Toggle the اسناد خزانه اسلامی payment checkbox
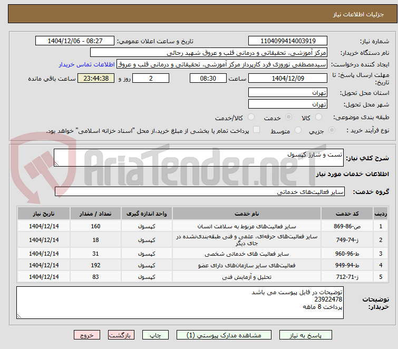The image size is (398, 349). coord(257,130)
